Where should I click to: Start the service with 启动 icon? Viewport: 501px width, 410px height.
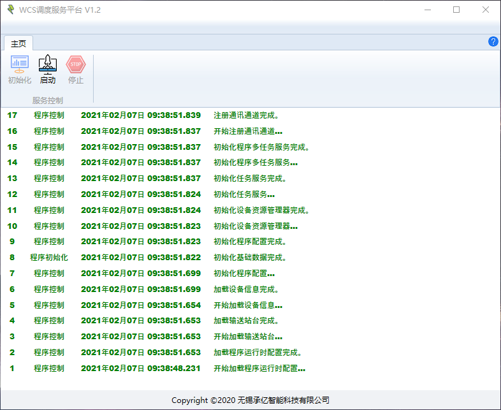[48, 70]
